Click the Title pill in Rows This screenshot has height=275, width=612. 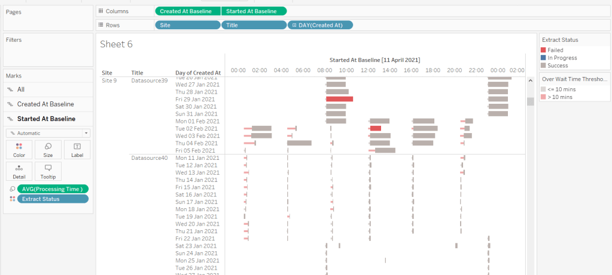coord(254,25)
